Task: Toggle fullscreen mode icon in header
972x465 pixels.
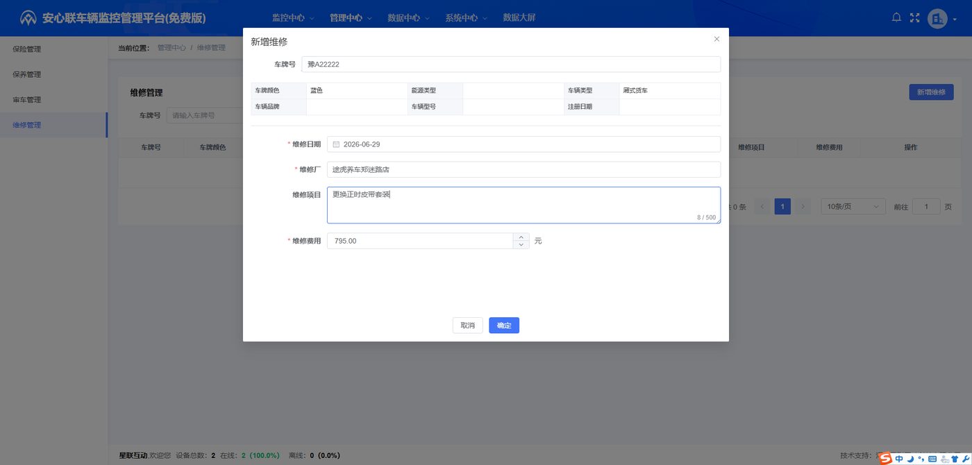Action: [x=914, y=17]
